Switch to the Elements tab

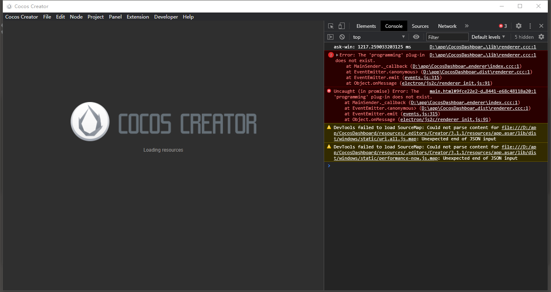click(366, 26)
